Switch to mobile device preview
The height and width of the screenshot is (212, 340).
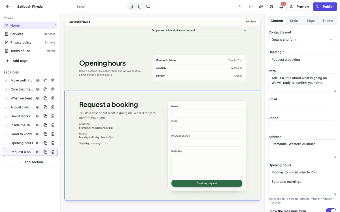(x=131, y=7)
